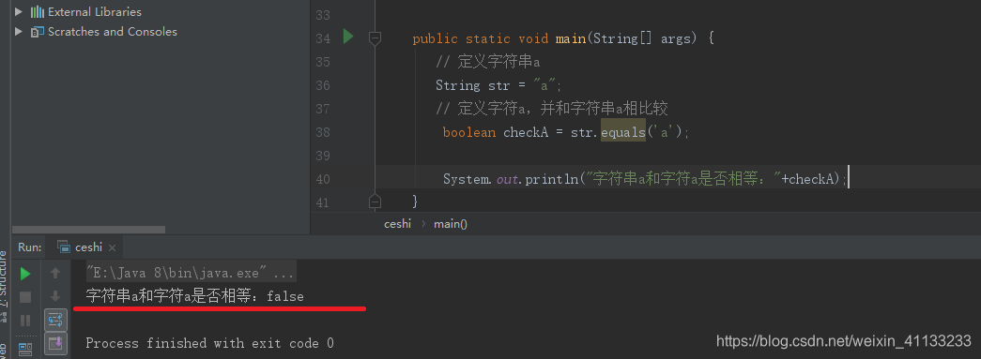Viewport: 981px width, 359px height.
Task: Click the 'Process finished with exit code 0' text
Action: click(x=209, y=343)
